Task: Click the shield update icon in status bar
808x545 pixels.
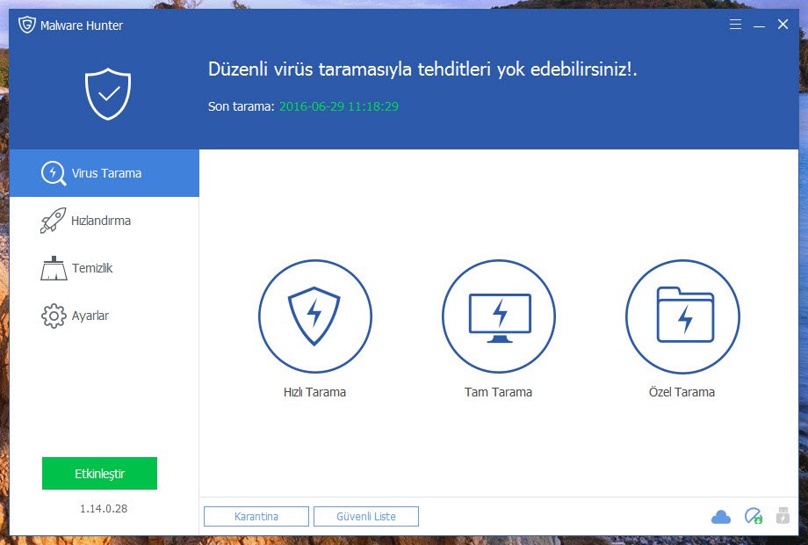Action: tap(754, 516)
